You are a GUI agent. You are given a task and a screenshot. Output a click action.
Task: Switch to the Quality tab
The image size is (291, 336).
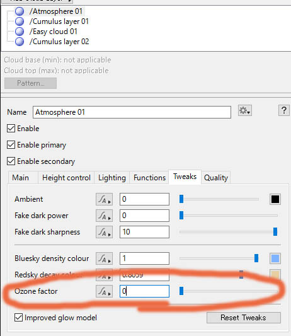215,178
